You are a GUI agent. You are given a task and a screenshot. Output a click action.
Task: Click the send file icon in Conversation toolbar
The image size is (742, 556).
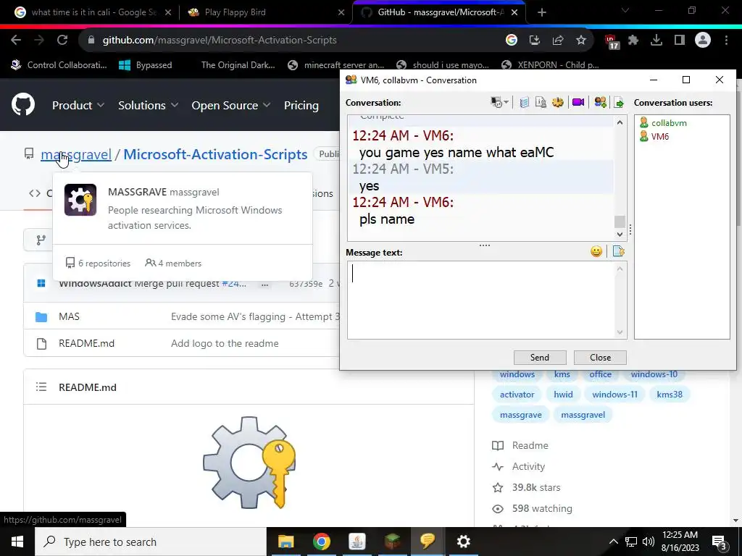point(619,102)
